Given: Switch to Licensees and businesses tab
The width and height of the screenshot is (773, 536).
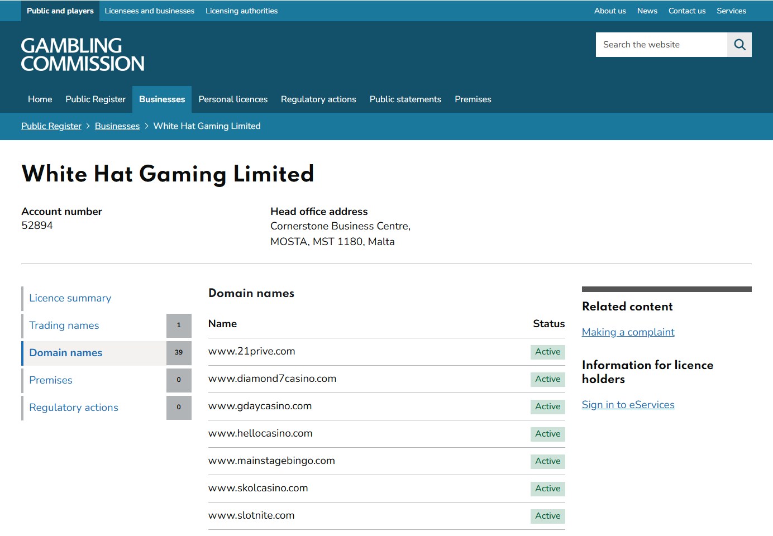Looking at the screenshot, I should pos(150,11).
